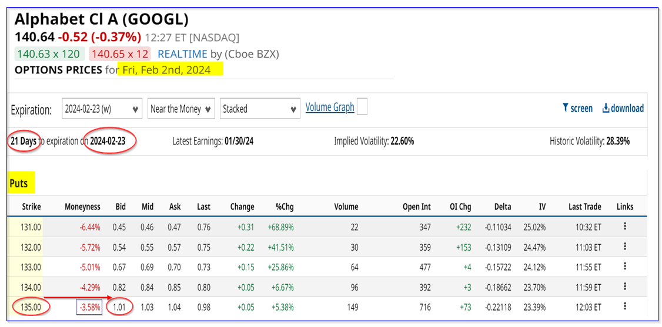The height and width of the screenshot is (327, 662).
Task: Open the Expiration date dropdown
Action: pos(102,109)
